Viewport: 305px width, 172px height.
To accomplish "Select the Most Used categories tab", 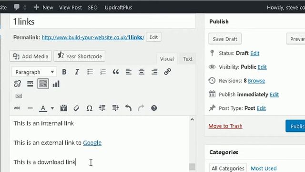I will point(264,168).
